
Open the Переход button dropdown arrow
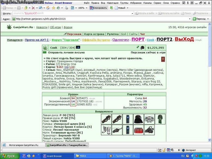pos(208,19)
